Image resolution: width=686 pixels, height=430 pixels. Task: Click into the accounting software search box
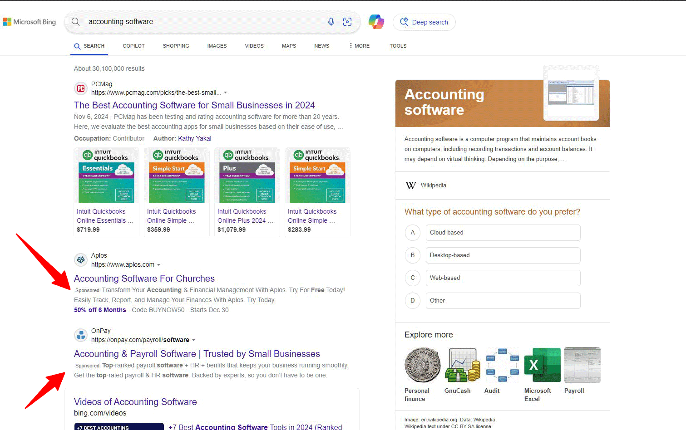point(200,22)
